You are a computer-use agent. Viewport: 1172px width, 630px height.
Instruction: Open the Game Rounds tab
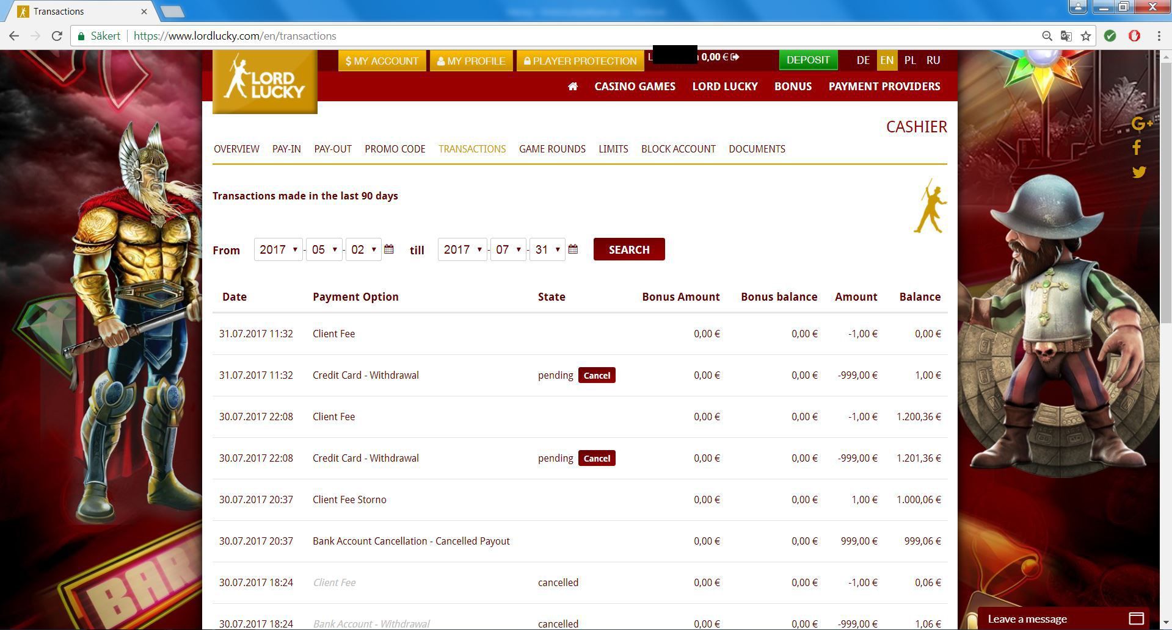(552, 149)
